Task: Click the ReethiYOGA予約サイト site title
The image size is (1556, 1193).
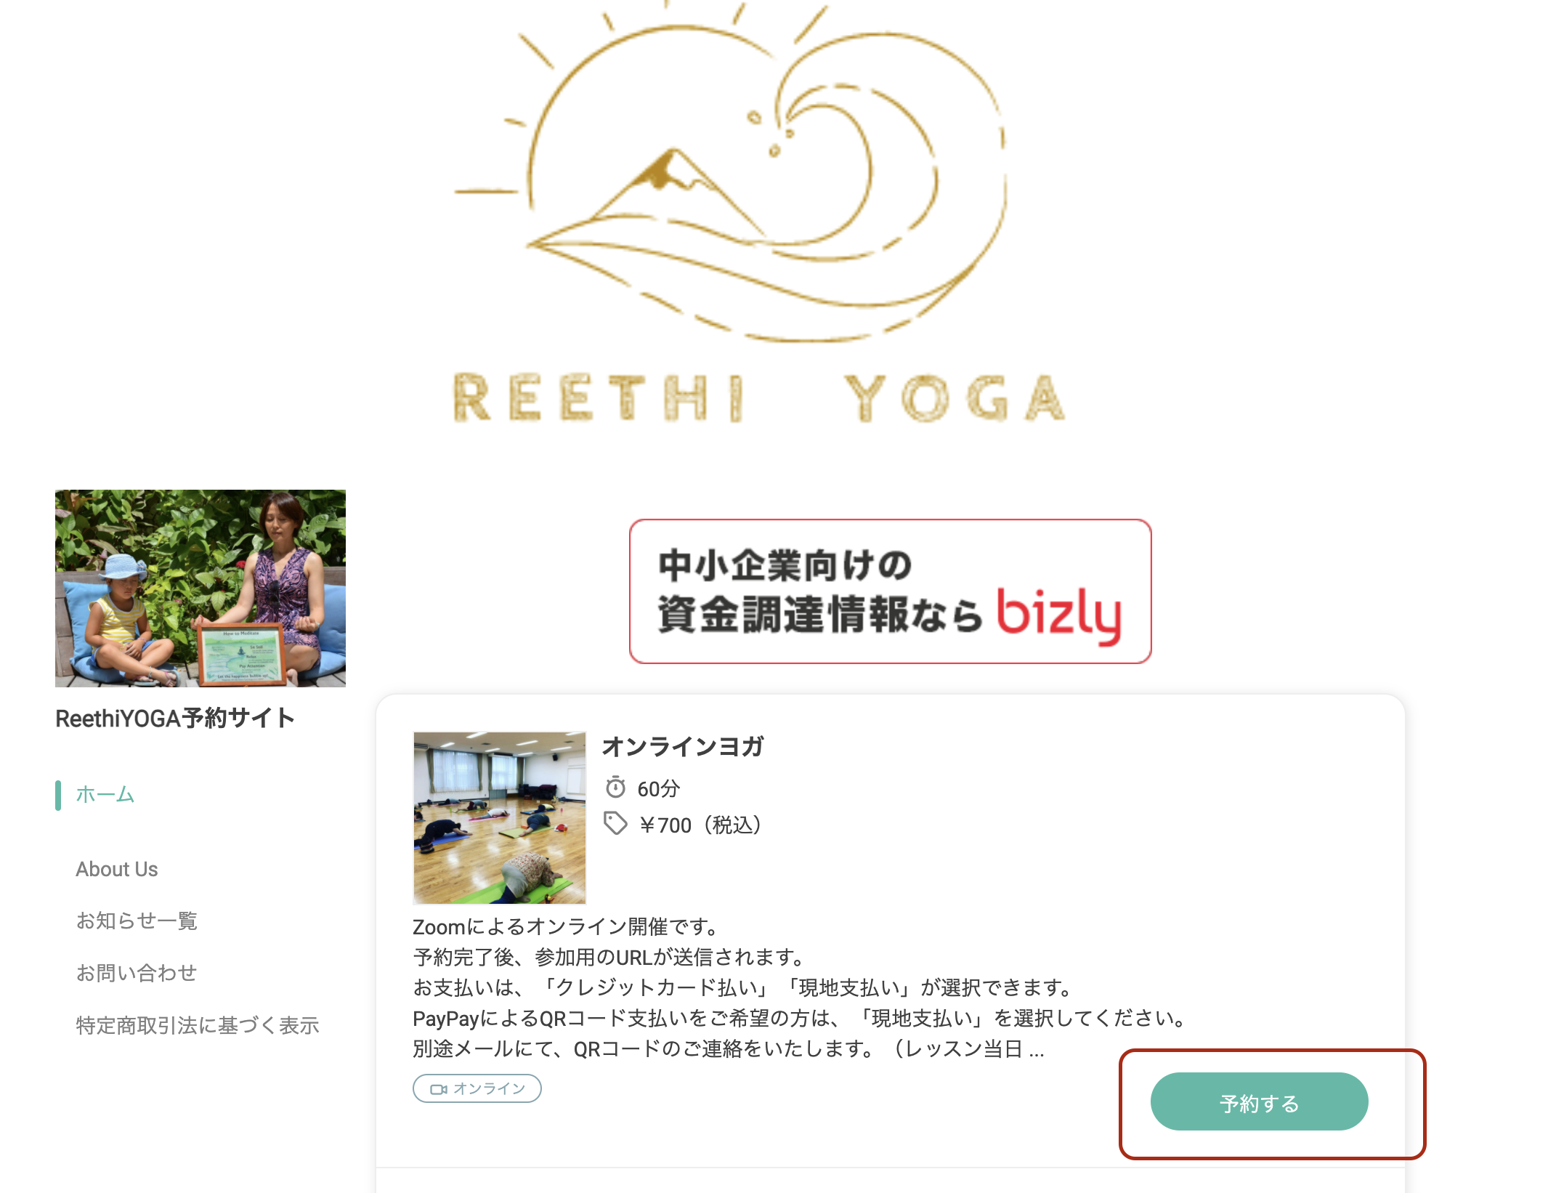Action: 175,718
